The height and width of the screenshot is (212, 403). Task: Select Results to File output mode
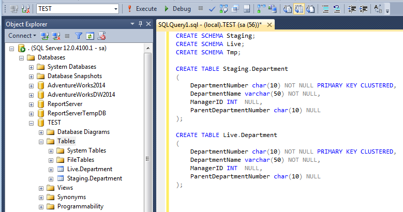coord(310,9)
